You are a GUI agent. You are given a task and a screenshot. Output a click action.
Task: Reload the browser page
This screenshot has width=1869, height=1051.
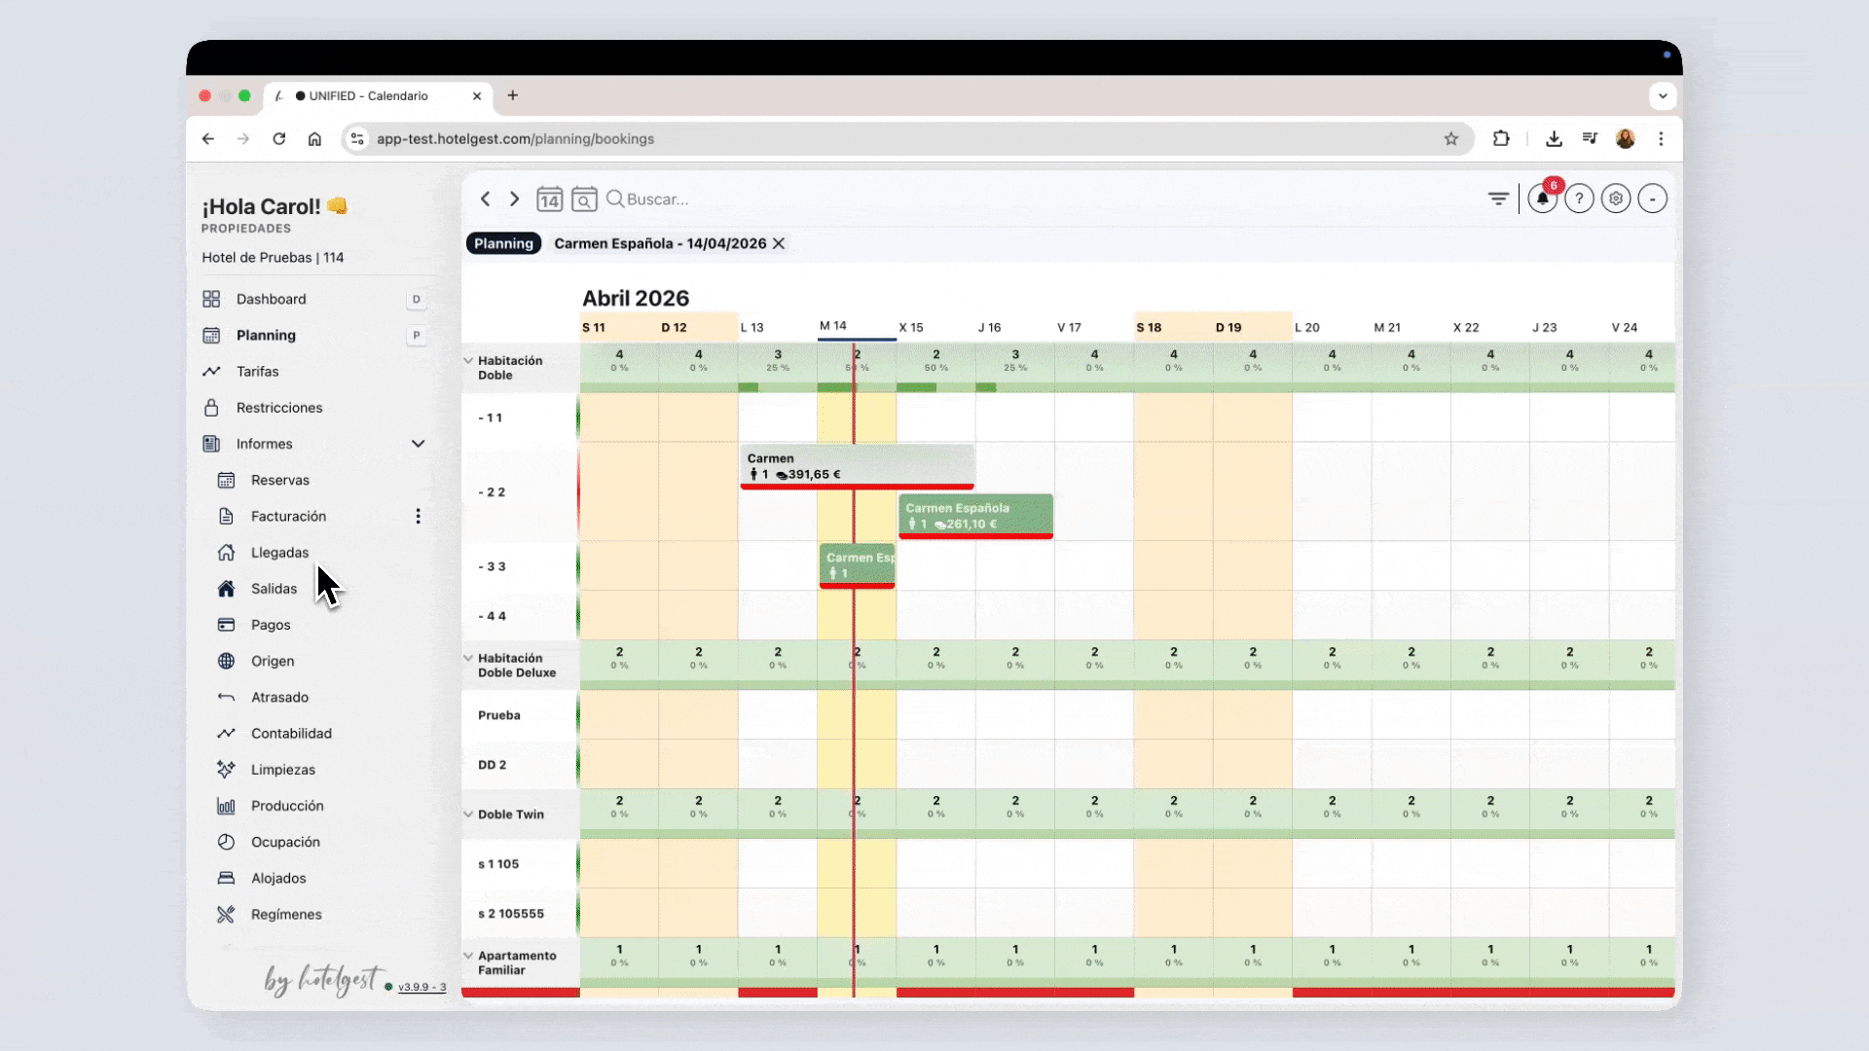[x=279, y=139]
